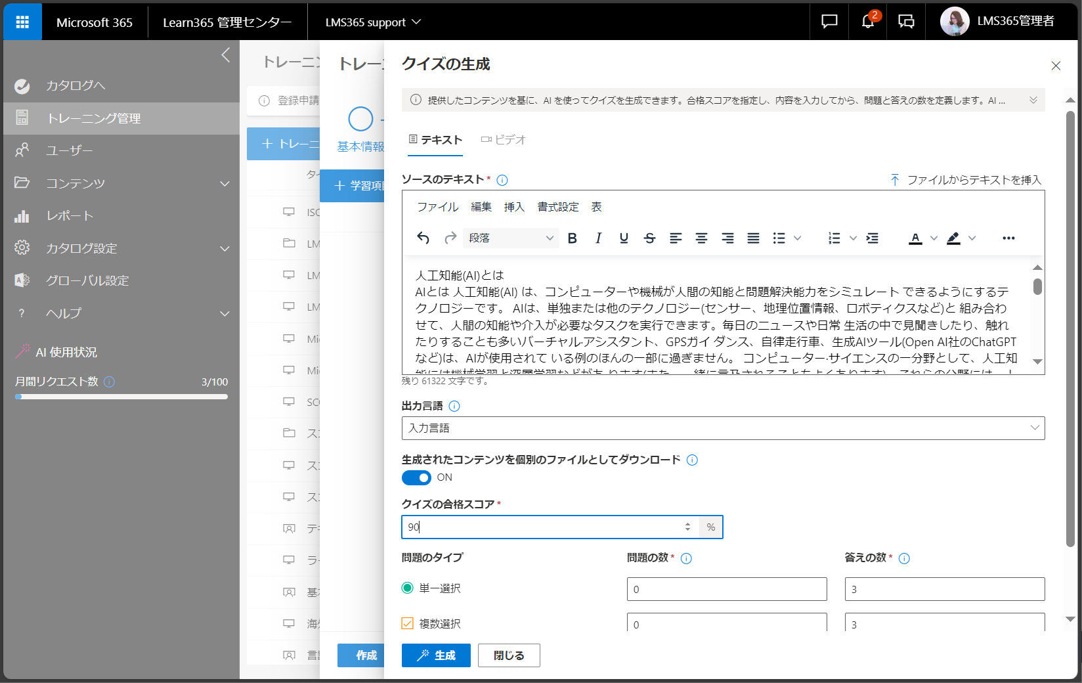Toggle bold formatting in the editor
1082x683 pixels.
(573, 238)
